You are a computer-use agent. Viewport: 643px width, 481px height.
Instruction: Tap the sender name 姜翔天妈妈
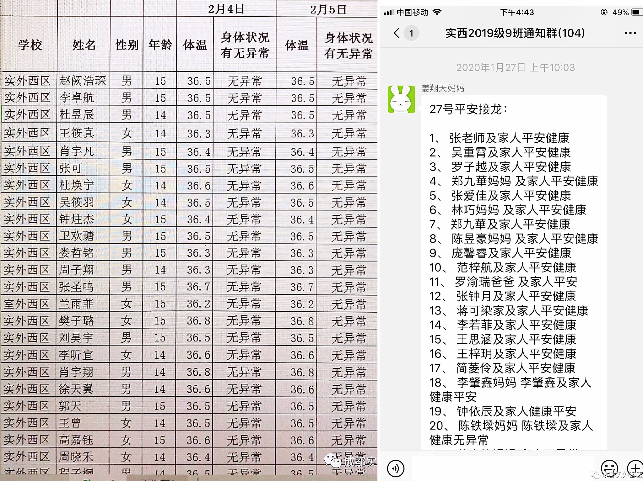click(x=443, y=88)
